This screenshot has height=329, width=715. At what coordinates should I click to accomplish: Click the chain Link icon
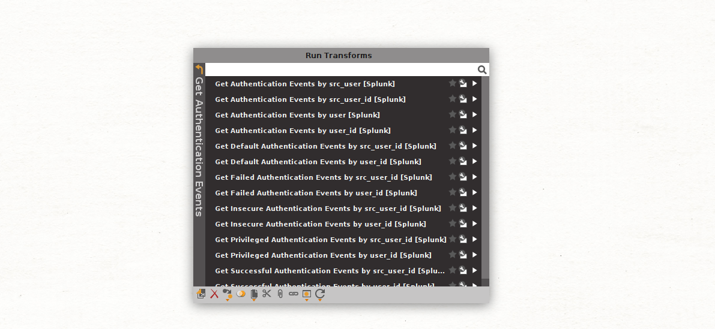294,294
